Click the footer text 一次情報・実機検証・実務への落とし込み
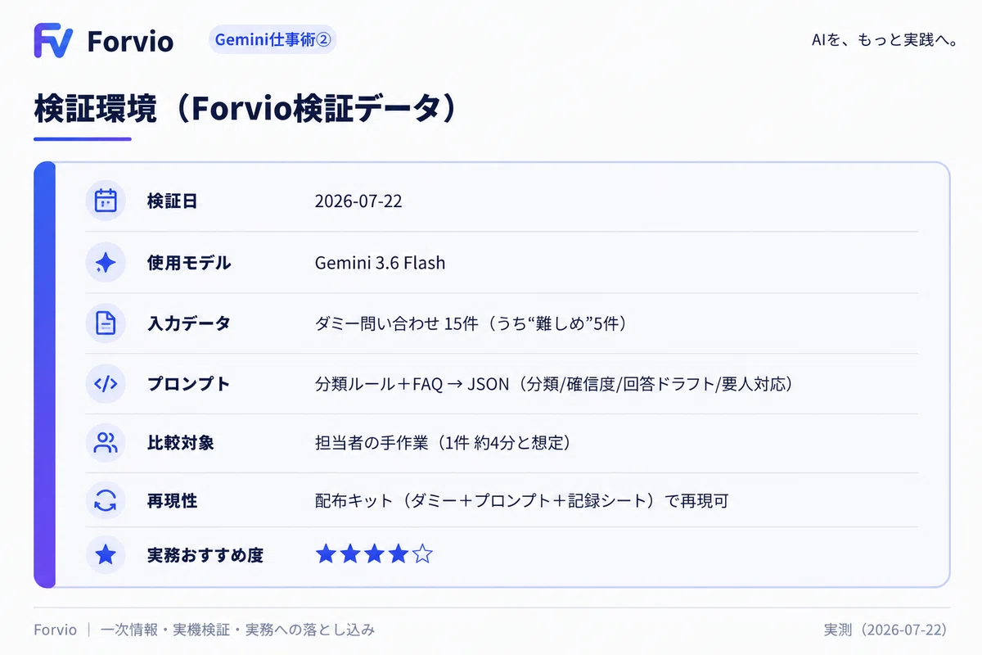 [238, 630]
